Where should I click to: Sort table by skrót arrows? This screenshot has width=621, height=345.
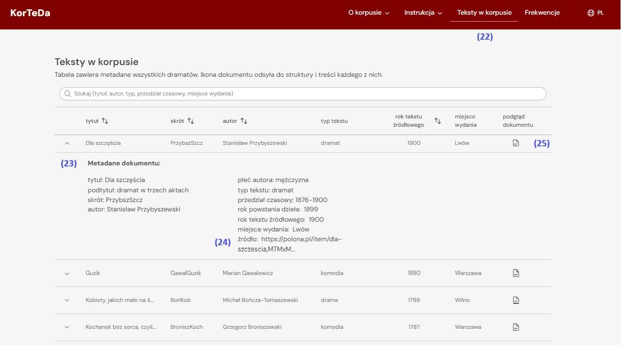pyautogui.click(x=191, y=121)
